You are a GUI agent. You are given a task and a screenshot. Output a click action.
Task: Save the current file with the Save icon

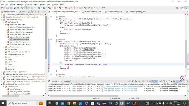(x=7, y=8)
